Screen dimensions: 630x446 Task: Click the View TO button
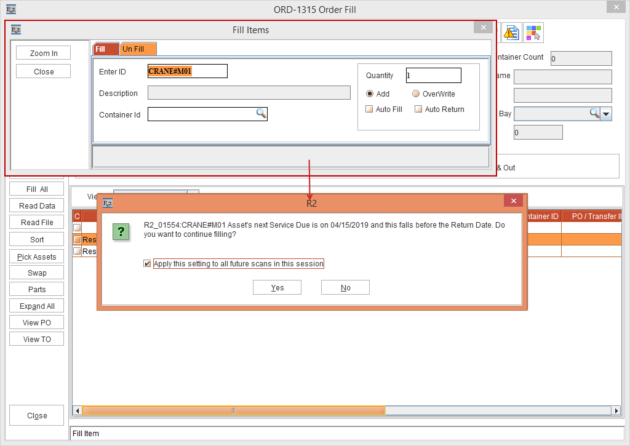36,339
